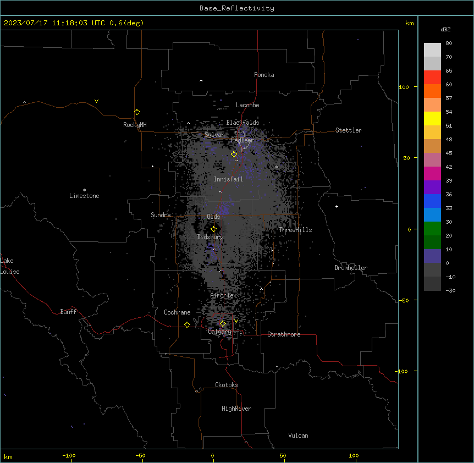Click the 48 value on dBZ legend
474x463 pixels.
pyautogui.click(x=449, y=139)
